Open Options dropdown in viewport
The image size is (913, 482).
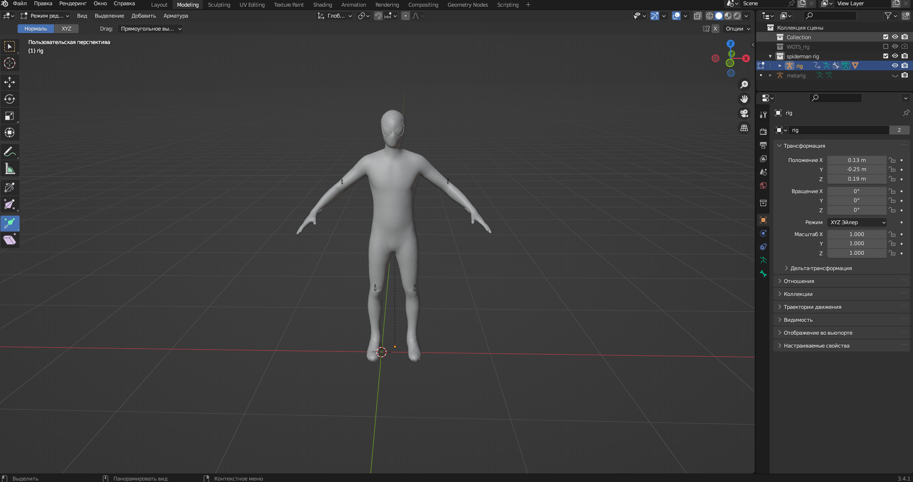point(738,29)
